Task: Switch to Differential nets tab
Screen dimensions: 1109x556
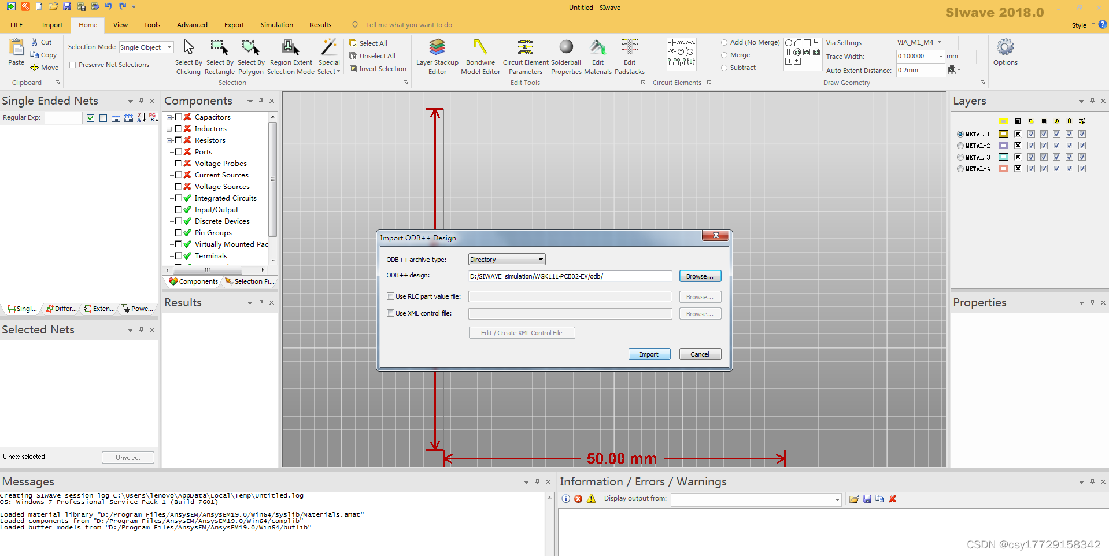Action: pos(61,309)
